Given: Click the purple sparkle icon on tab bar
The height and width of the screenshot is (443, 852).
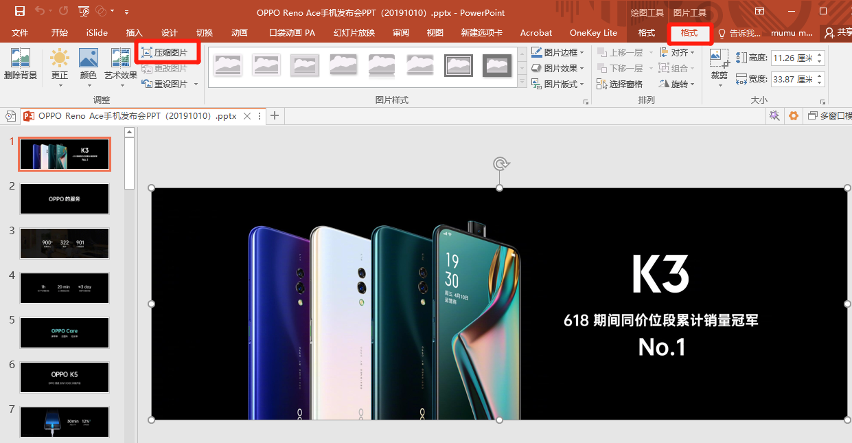Looking at the screenshot, I should point(774,116).
